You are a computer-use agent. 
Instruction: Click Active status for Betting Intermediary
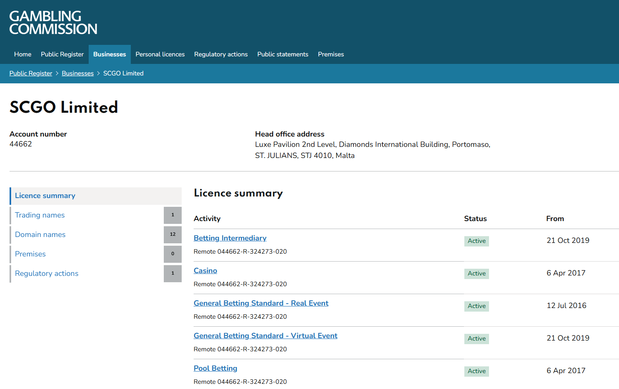(477, 241)
